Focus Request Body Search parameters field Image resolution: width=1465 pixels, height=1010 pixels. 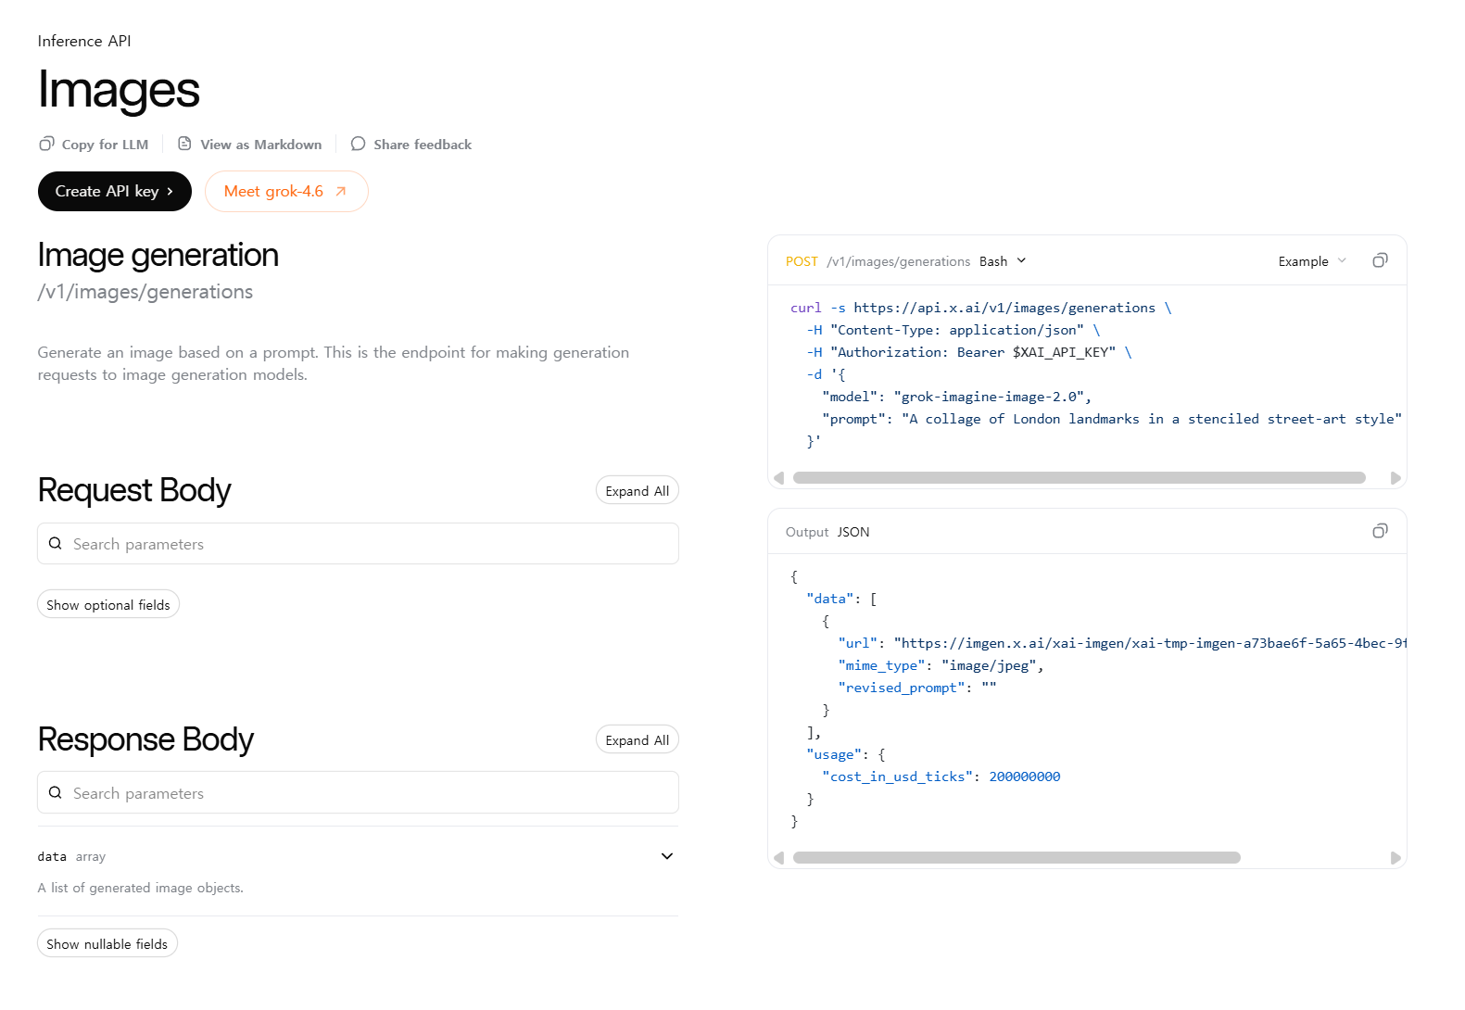(358, 544)
